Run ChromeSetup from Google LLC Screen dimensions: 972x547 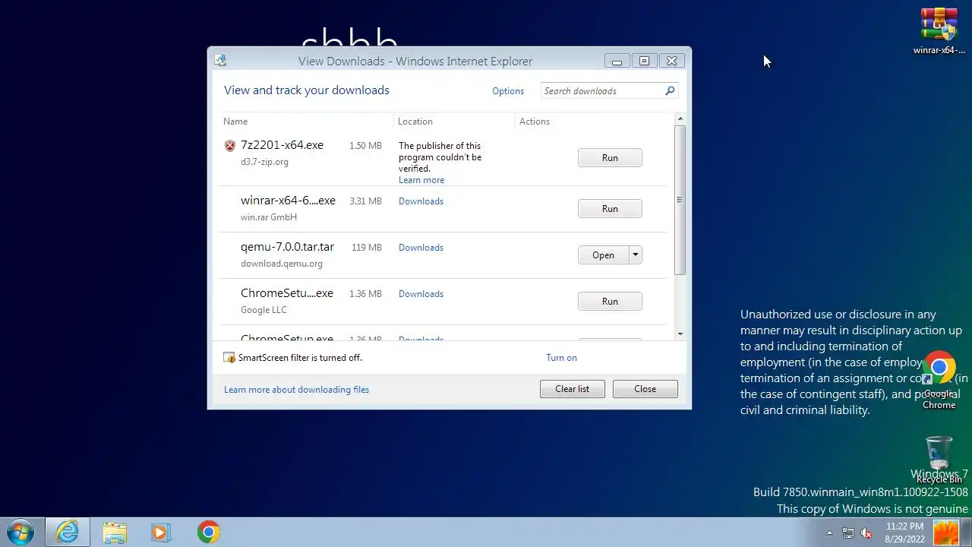pos(610,302)
